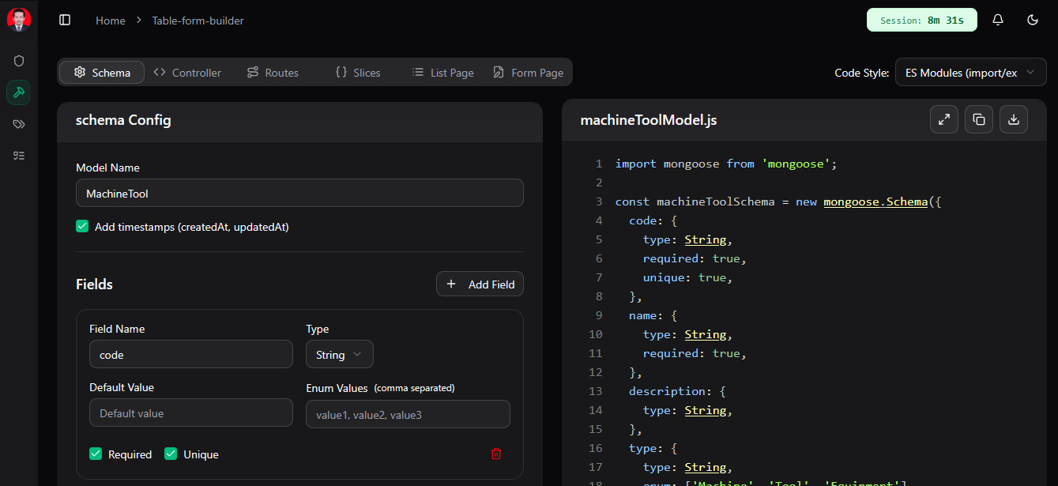
Task: Click the Session timer badge
Action: pos(922,20)
